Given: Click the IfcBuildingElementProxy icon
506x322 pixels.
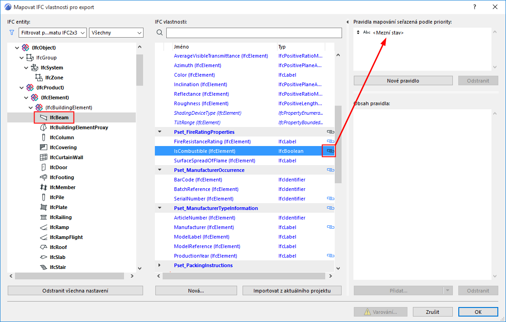Looking at the screenshot, I should [x=44, y=127].
